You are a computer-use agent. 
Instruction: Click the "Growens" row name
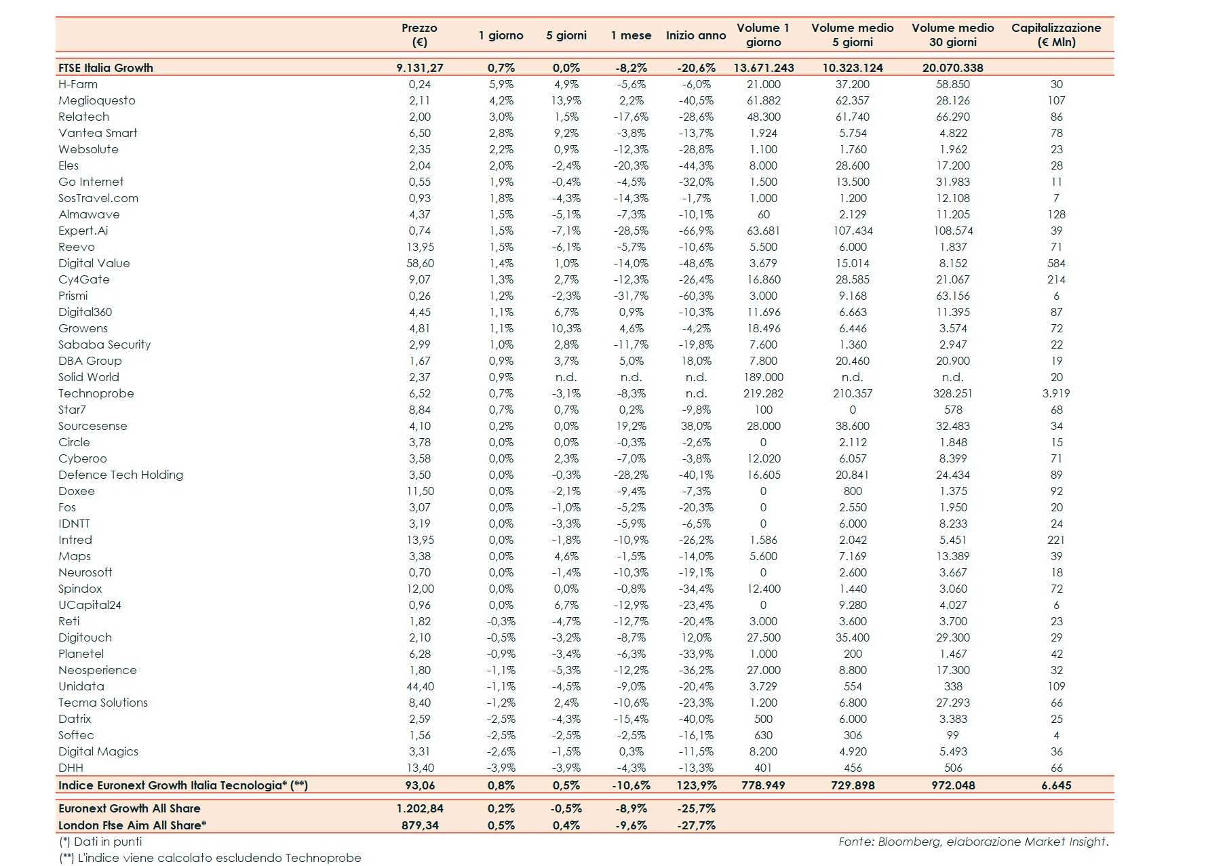pos(83,328)
